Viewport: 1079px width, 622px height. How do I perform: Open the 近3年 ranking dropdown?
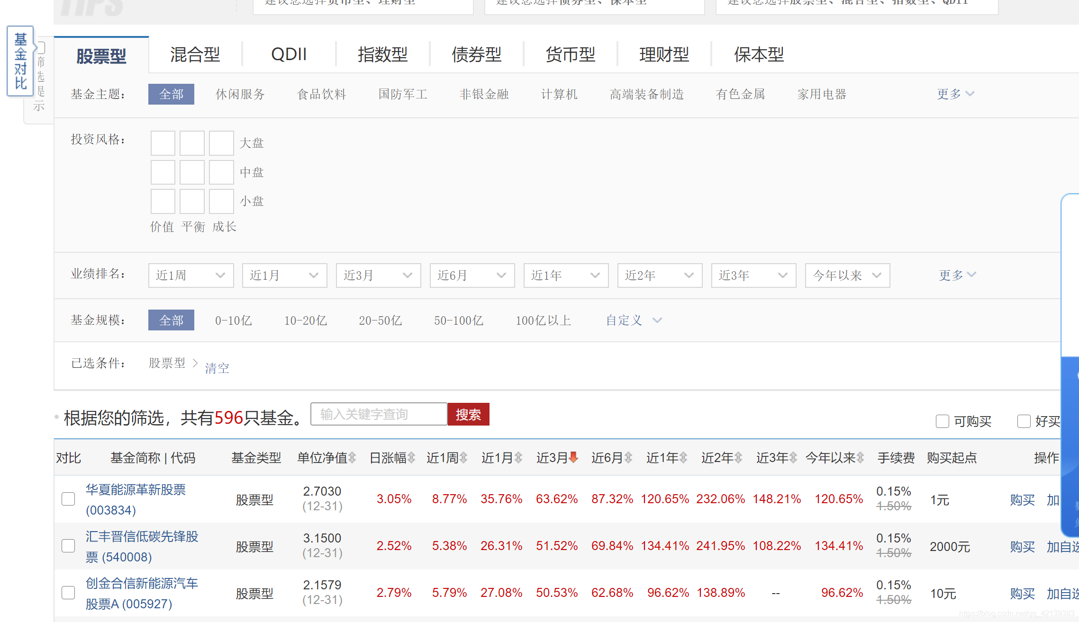[754, 275]
